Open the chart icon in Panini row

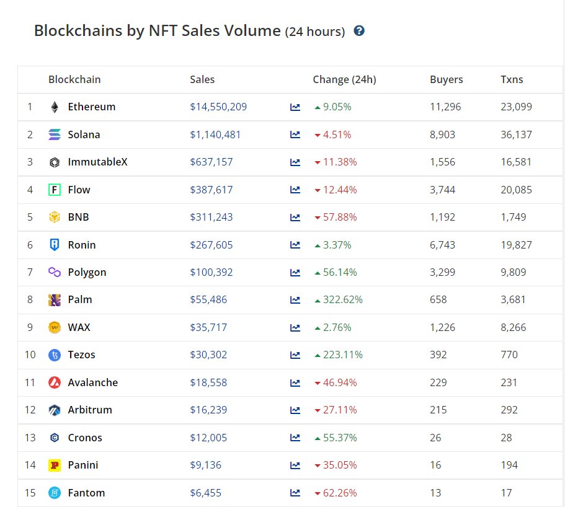295,465
